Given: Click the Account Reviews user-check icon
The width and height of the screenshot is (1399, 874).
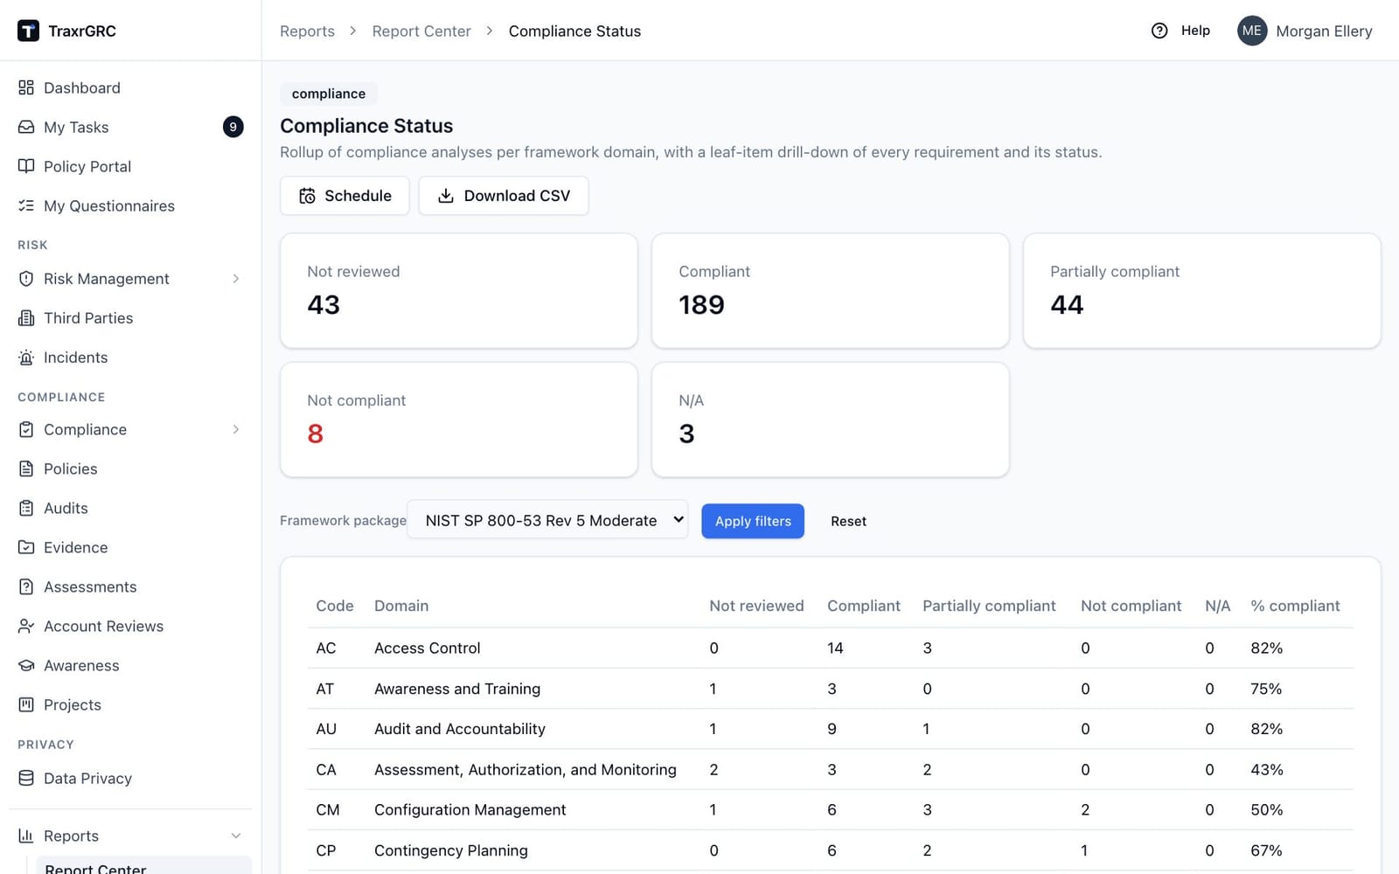Looking at the screenshot, I should (x=26, y=626).
